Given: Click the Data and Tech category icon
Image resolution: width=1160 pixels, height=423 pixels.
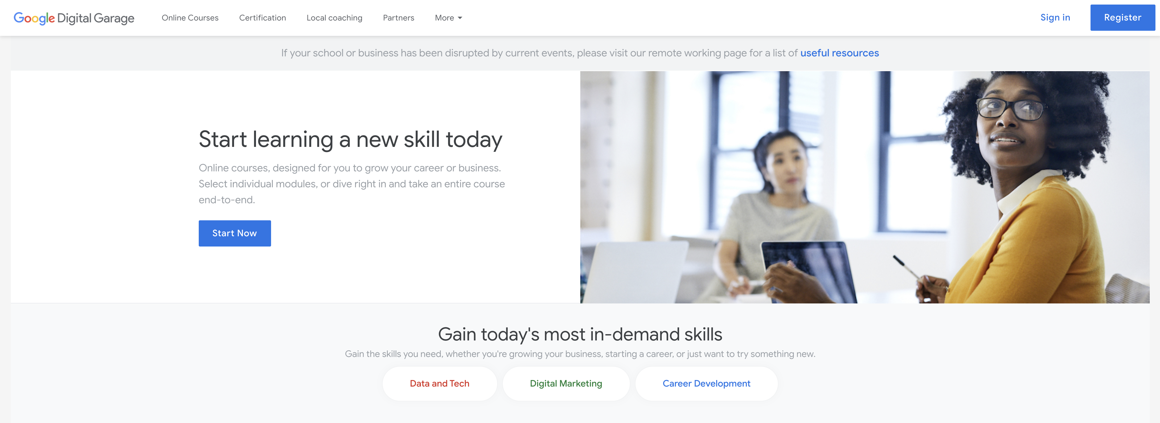Looking at the screenshot, I should pos(439,383).
